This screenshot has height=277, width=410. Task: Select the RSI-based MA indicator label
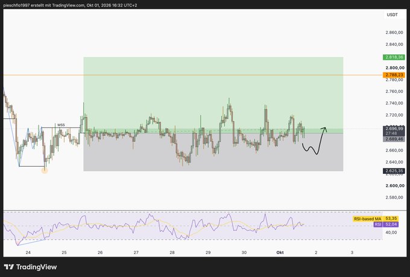367,218
